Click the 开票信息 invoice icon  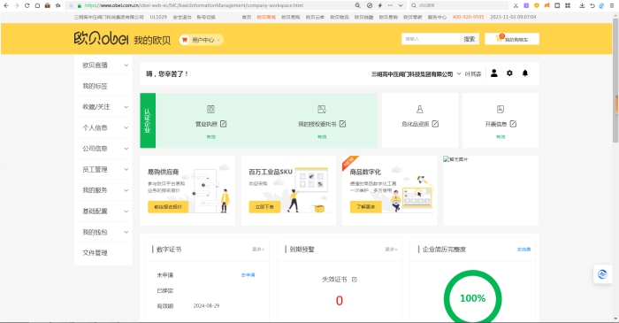(x=501, y=109)
